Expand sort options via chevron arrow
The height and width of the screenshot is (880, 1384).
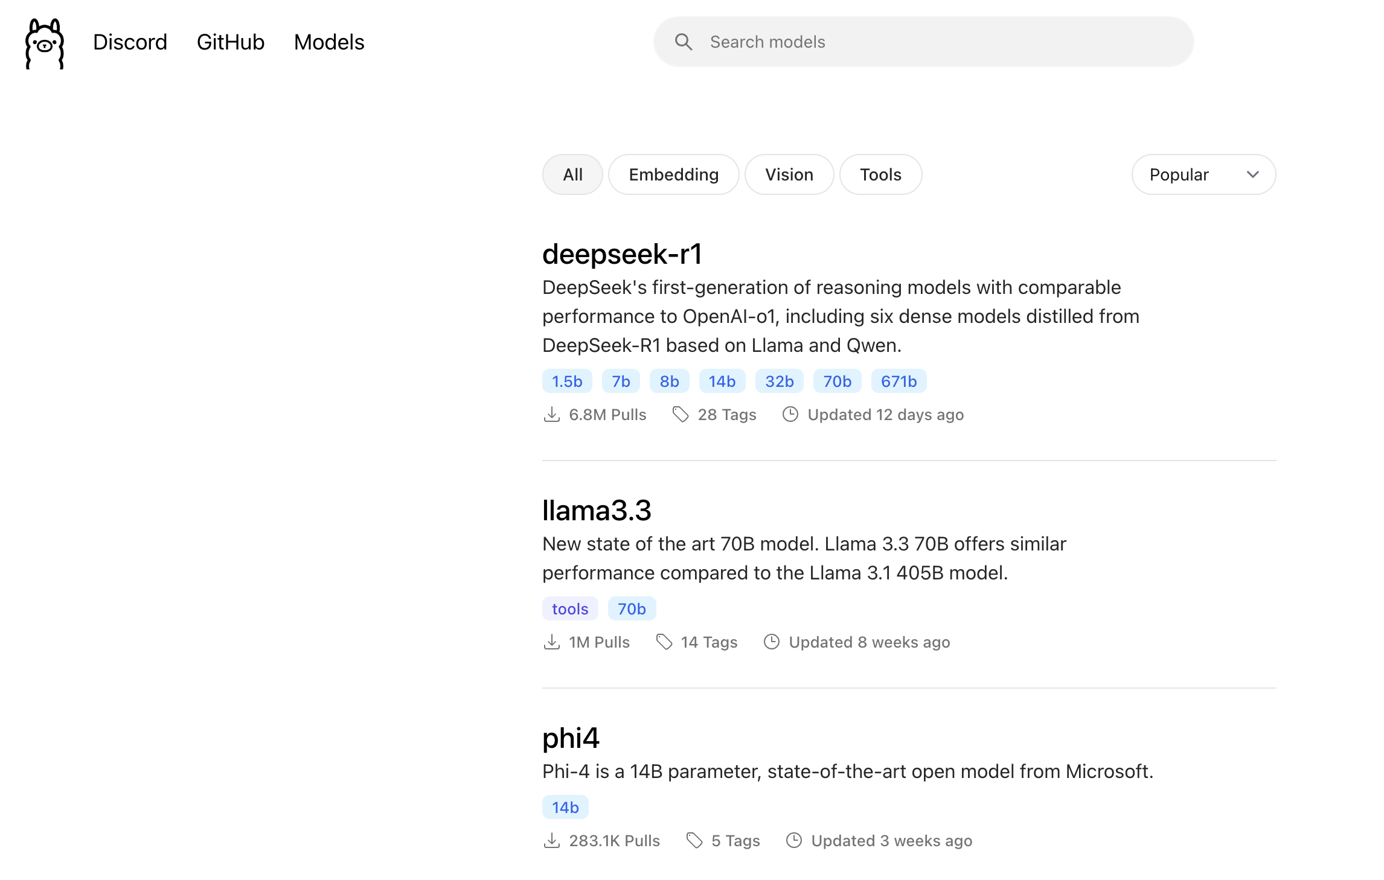coord(1253,175)
